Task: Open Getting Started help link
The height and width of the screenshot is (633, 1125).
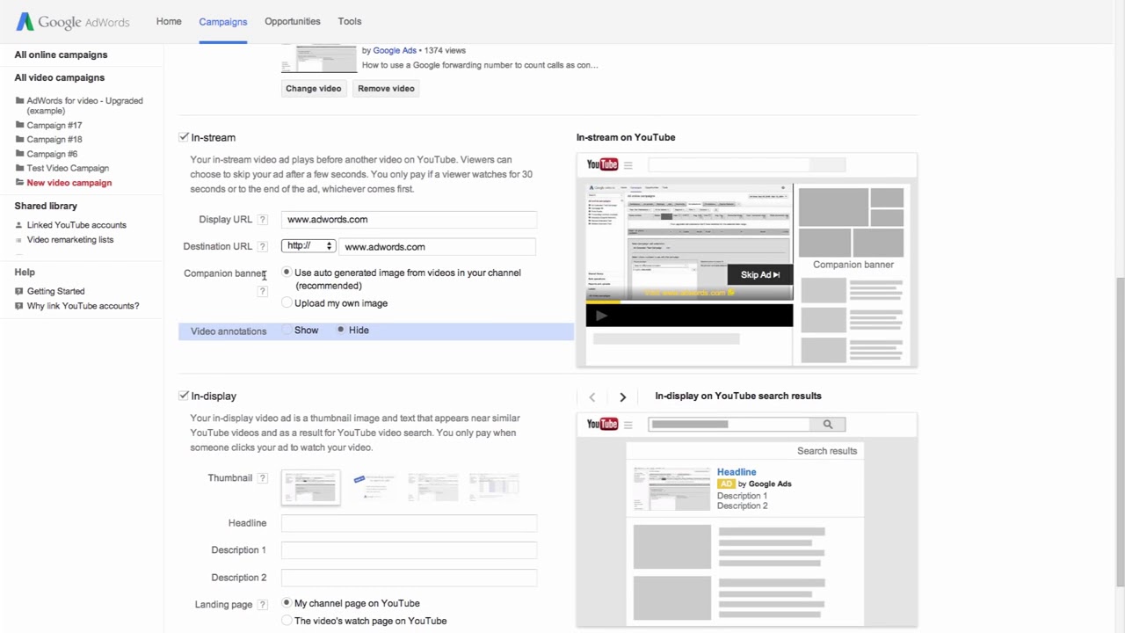Action: coord(55,291)
